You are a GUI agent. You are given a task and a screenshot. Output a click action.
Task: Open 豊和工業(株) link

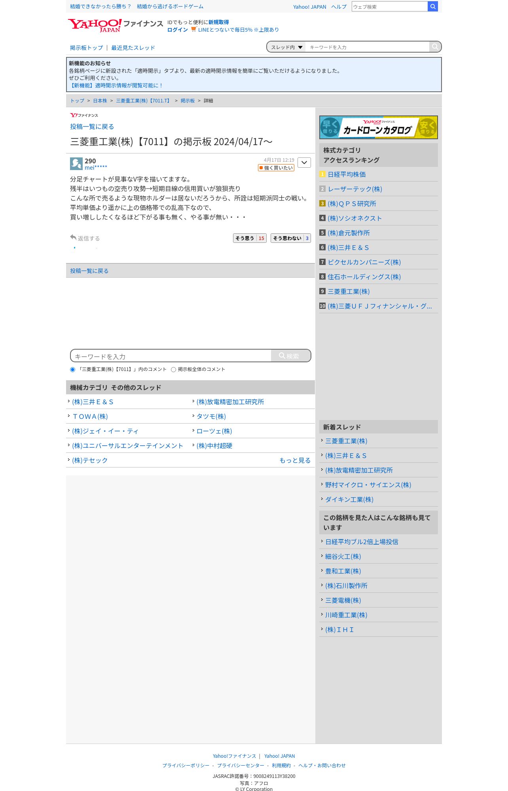tap(343, 571)
